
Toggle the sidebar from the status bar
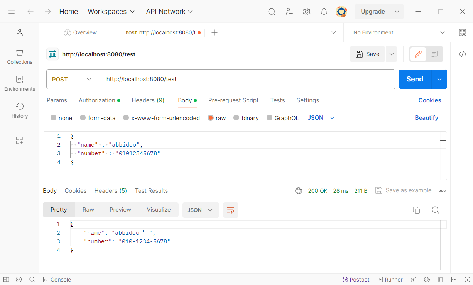click(6, 280)
